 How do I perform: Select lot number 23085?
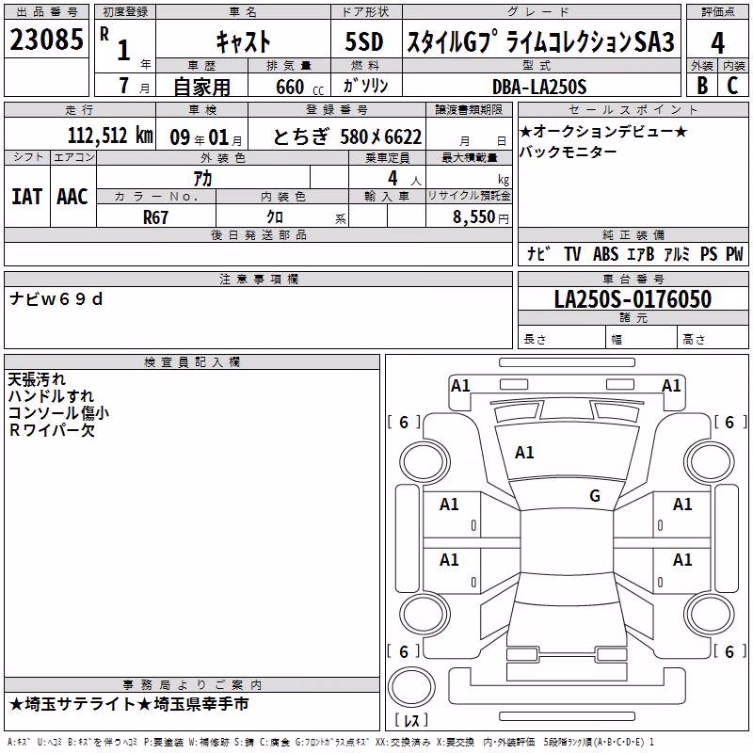46,39
